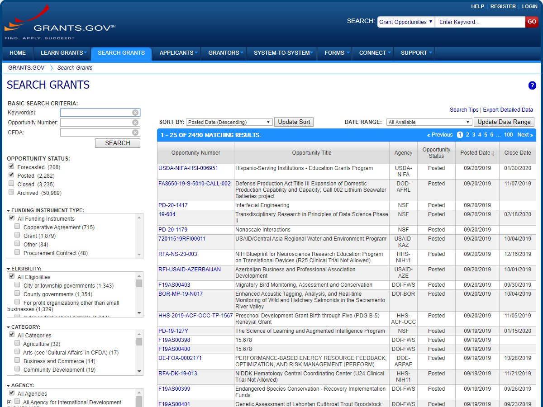This screenshot has width=543, height=407.
Task: Select the APPLICANTS tab
Action: (176, 53)
